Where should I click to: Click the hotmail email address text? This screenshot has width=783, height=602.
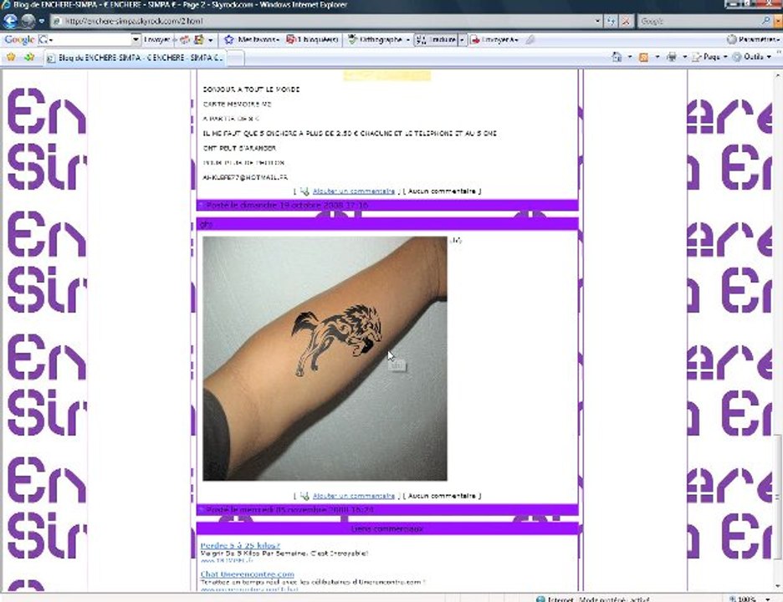click(x=245, y=177)
